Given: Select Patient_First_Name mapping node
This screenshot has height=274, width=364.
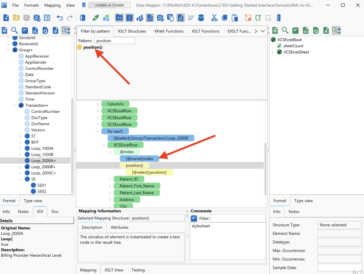Looking at the screenshot, I should (137, 186).
